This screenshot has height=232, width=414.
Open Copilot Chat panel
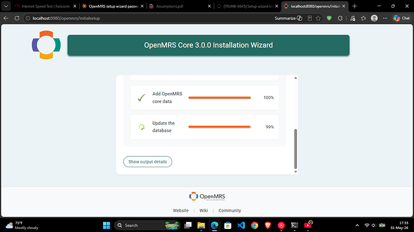(401, 18)
